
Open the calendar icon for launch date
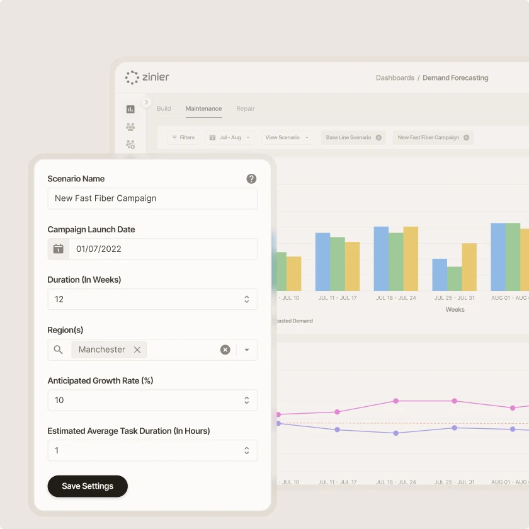(x=59, y=249)
